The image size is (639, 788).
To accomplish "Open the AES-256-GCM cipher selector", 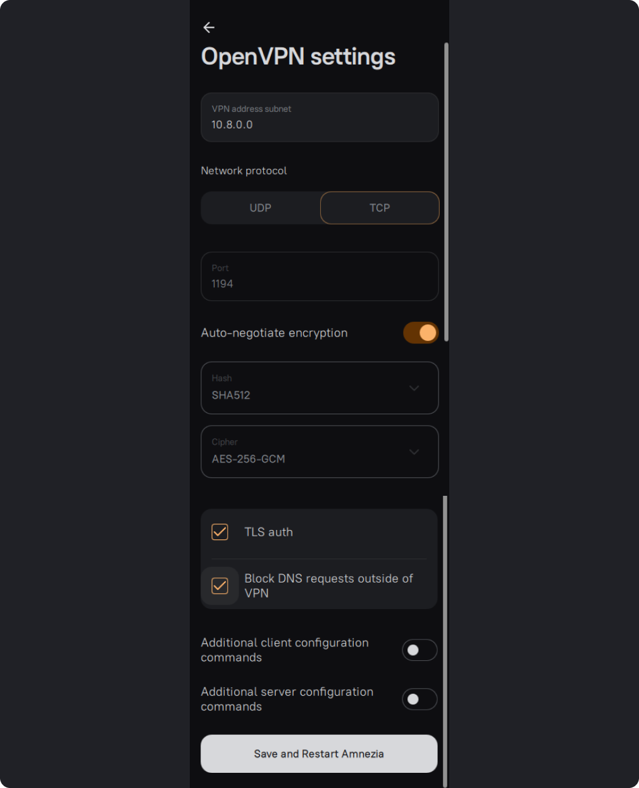I will click(310, 452).
